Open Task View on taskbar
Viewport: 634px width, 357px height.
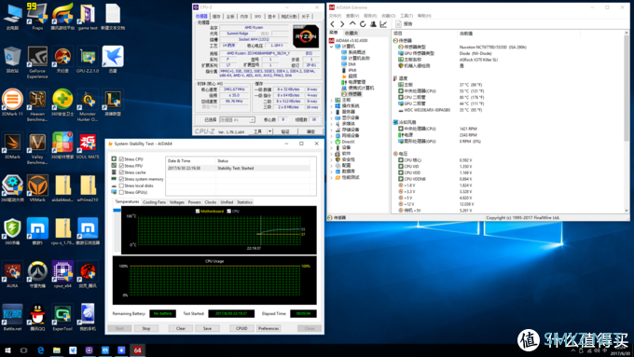coord(24,350)
